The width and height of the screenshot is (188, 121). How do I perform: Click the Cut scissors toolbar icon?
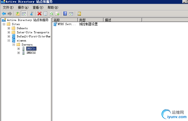[x=32, y=14]
